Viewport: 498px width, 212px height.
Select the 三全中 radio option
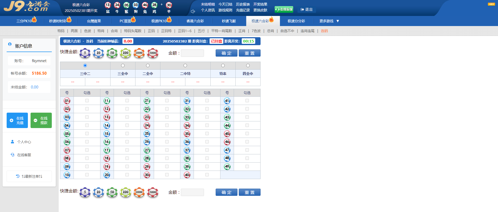click(x=123, y=65)
